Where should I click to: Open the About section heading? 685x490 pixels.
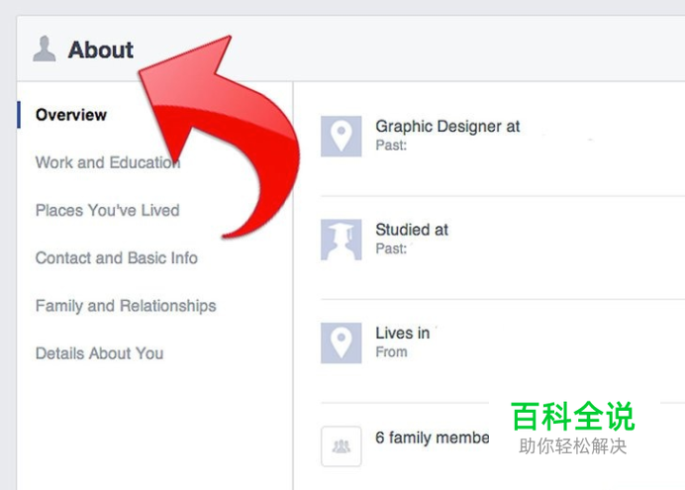click(x=100, y=49)
